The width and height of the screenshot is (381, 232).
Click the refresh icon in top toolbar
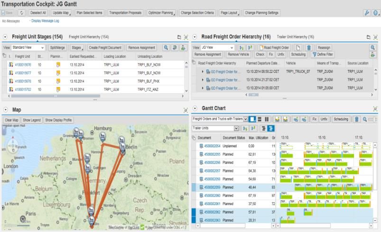coord(22,13)
